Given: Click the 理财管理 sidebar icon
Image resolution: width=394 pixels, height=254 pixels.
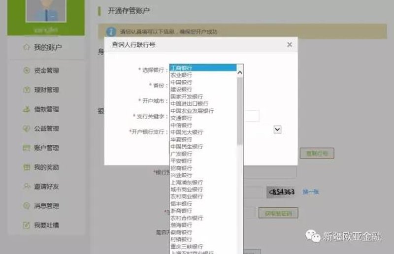Looking at the screenshot, I should [x=27, y=90].
